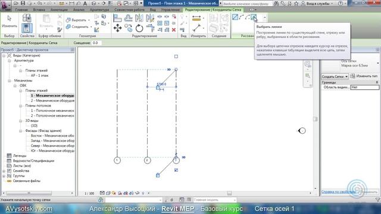Select the Align tool in Редактирование panel
Screen dimensions: 381x214
117,18
